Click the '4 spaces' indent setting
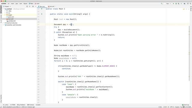Screen dimensions: 192x108 tap(177, 107)
